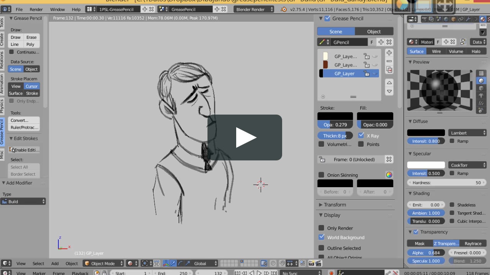Choose the sphere preview type
Screen dimensions: 490x275
point(481,81)
